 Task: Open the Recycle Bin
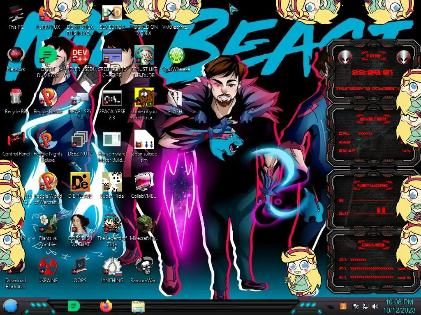point(16,101)
